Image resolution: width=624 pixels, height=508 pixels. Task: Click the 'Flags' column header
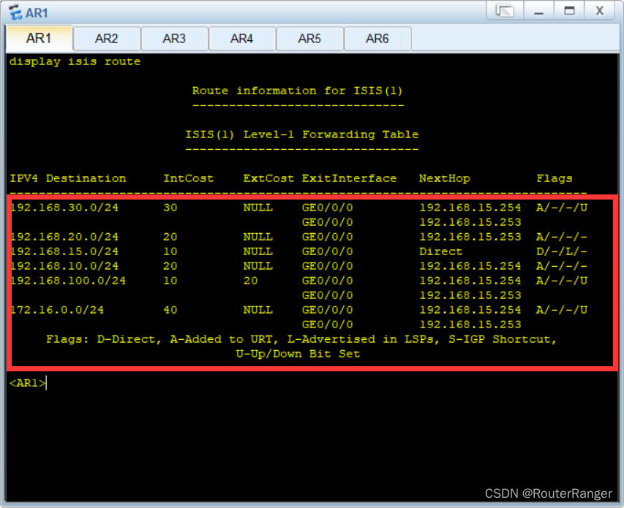tap(555, 178)
